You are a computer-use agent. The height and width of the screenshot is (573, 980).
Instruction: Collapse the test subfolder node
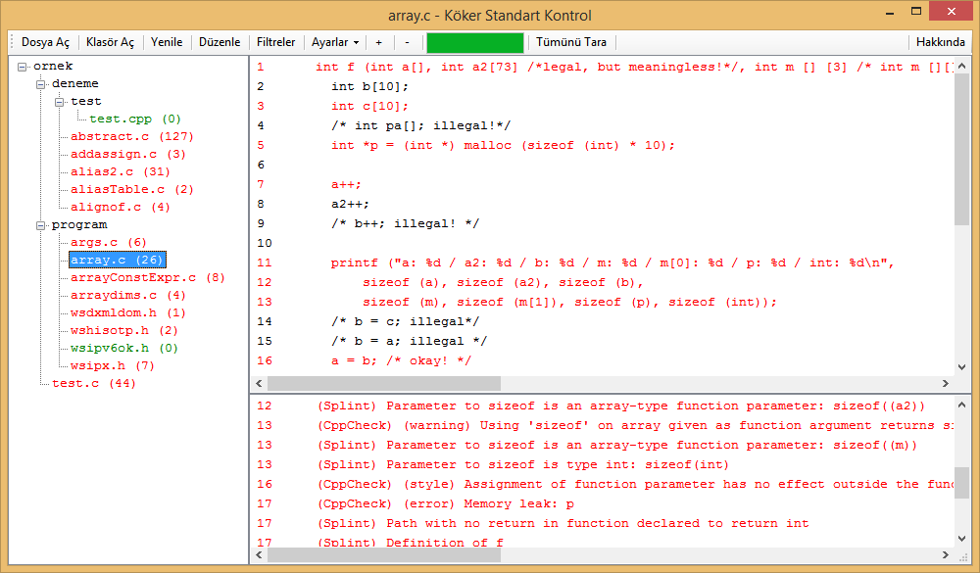coord(60,101)
